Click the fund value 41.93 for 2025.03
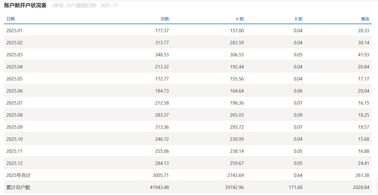 coord(364,55)
